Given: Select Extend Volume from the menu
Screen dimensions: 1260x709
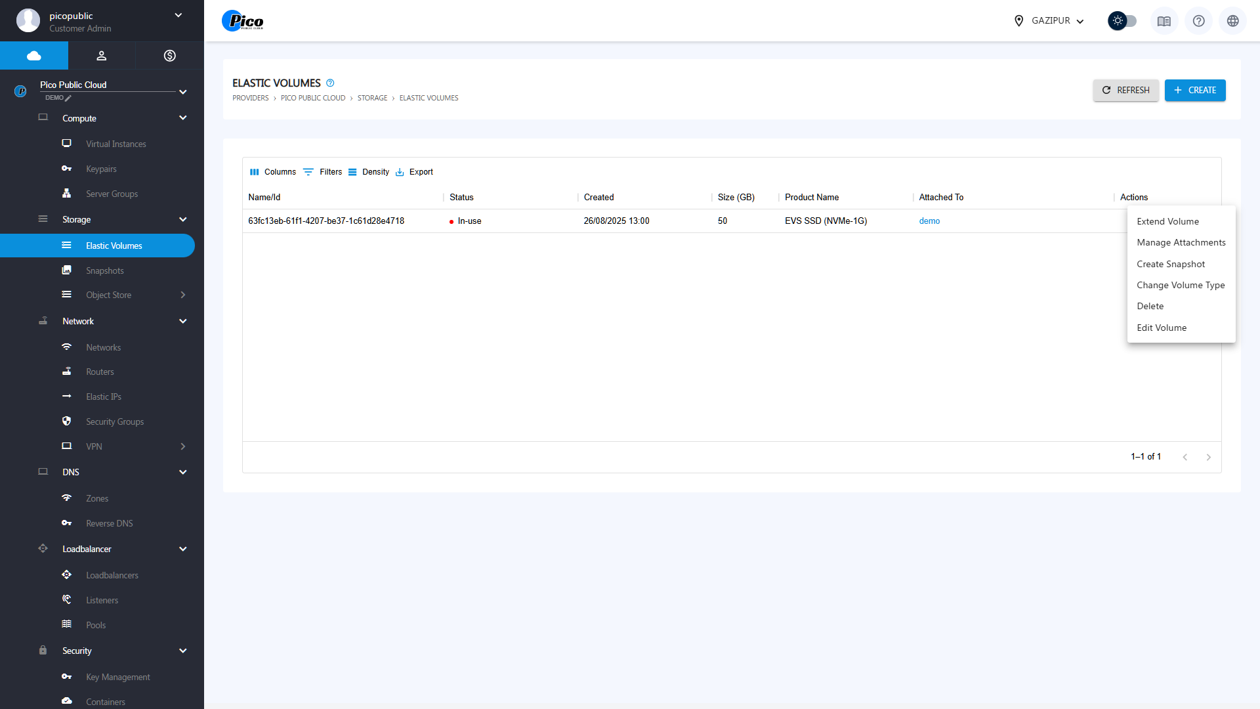Looking at the screenshot, I should click(1167, 222).
